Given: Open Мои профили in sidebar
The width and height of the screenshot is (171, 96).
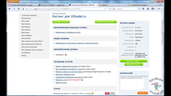Looking at the screenshot, I should 26,35.
